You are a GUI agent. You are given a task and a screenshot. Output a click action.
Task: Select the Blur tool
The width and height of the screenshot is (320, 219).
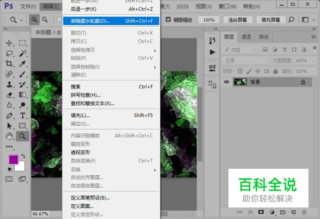point(9,105)
